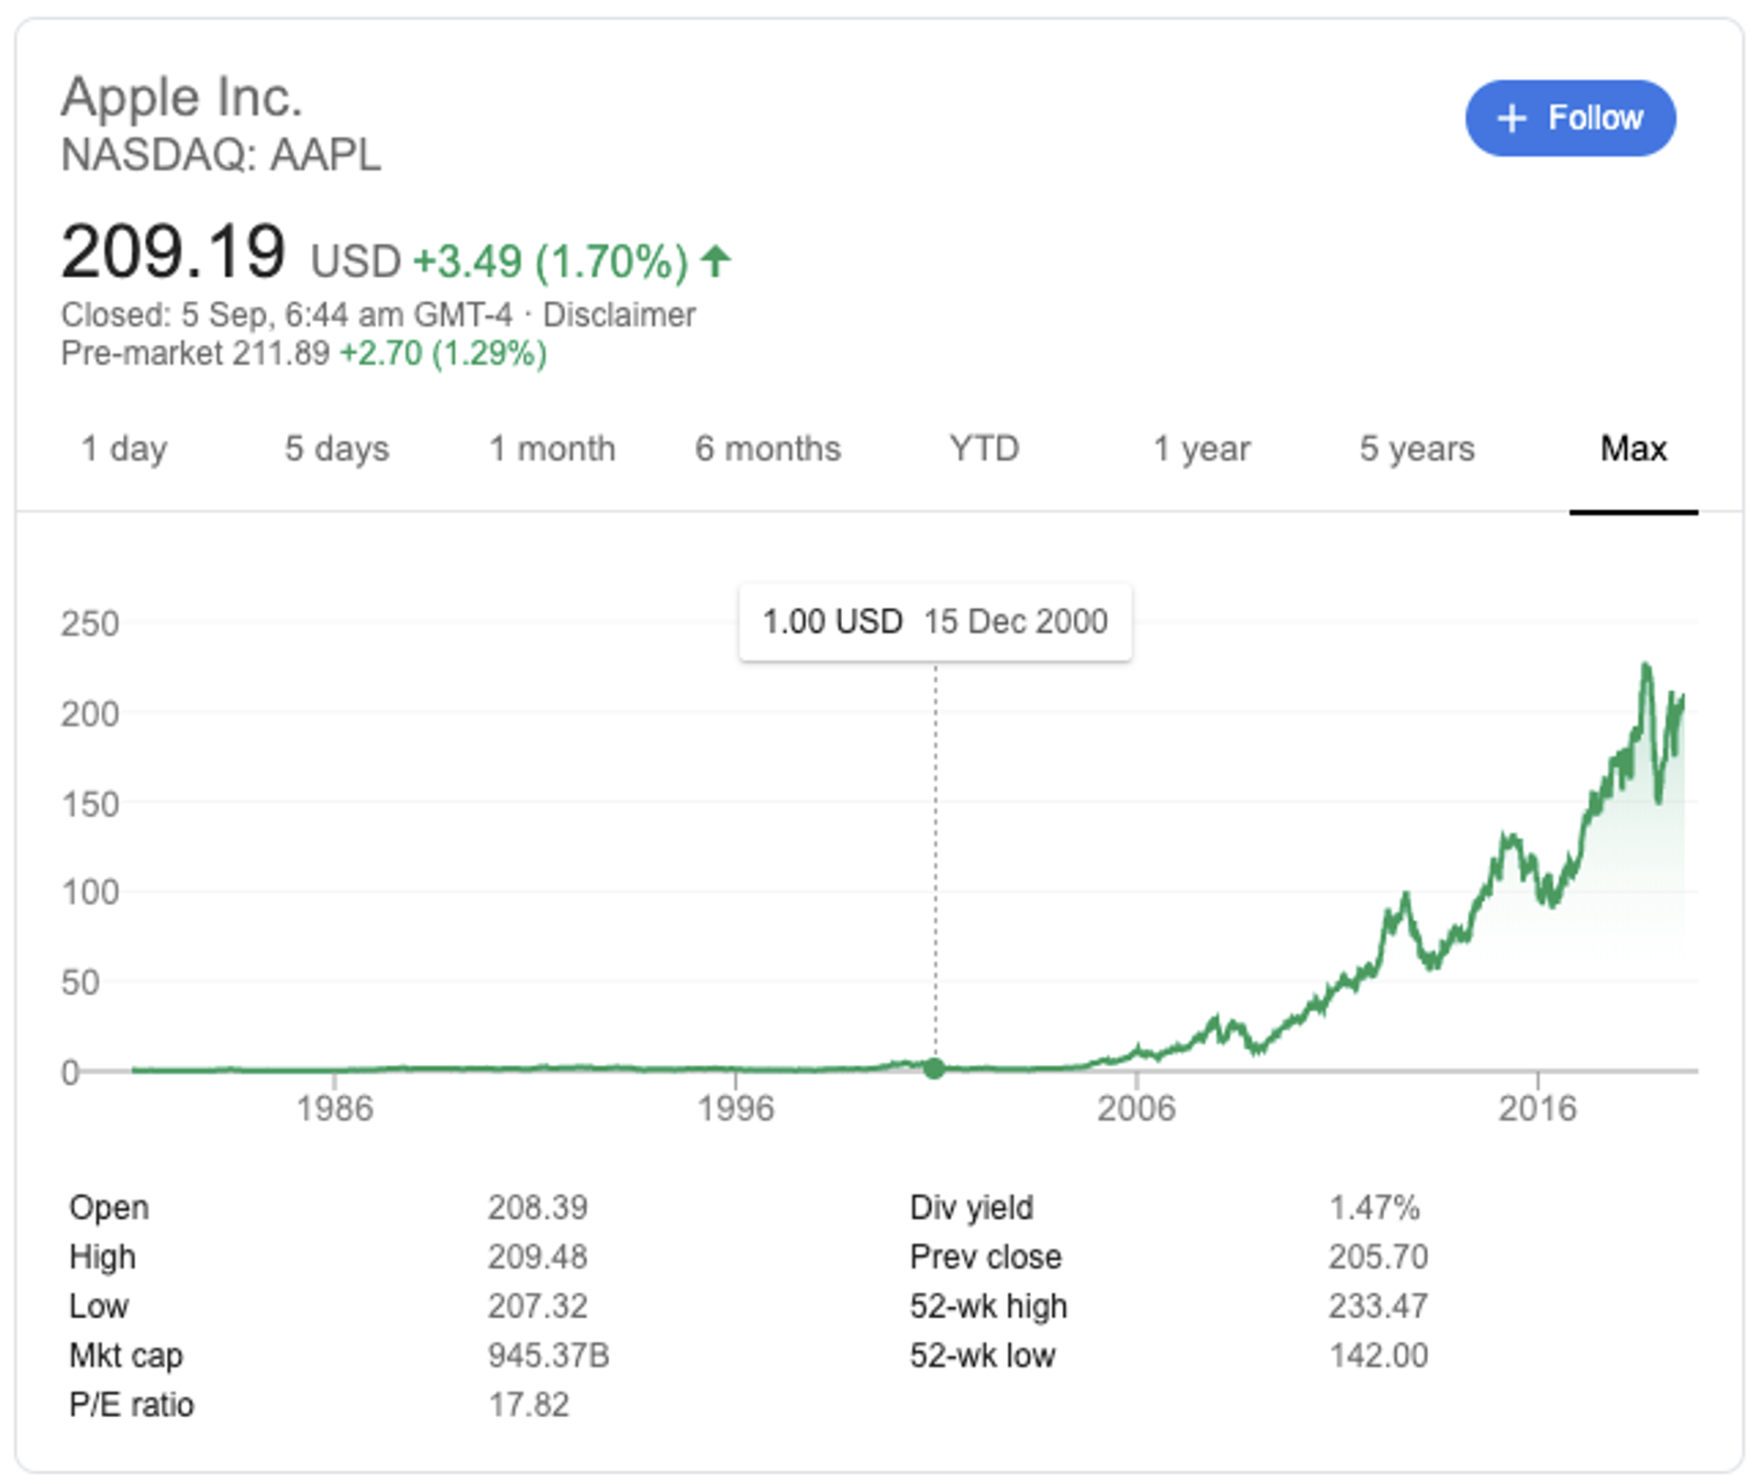The width and height of the screenshot is (1761, 1484).
Task: Click the green up arrow icon
Action: 715,261
